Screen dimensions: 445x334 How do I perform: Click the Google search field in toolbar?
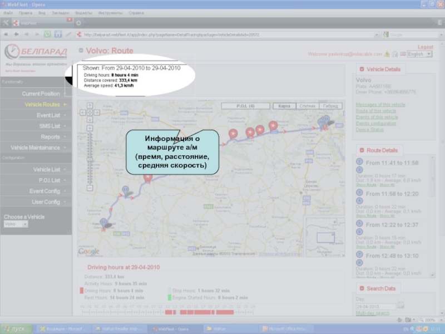pyautogui.click(x=414, y=35)
